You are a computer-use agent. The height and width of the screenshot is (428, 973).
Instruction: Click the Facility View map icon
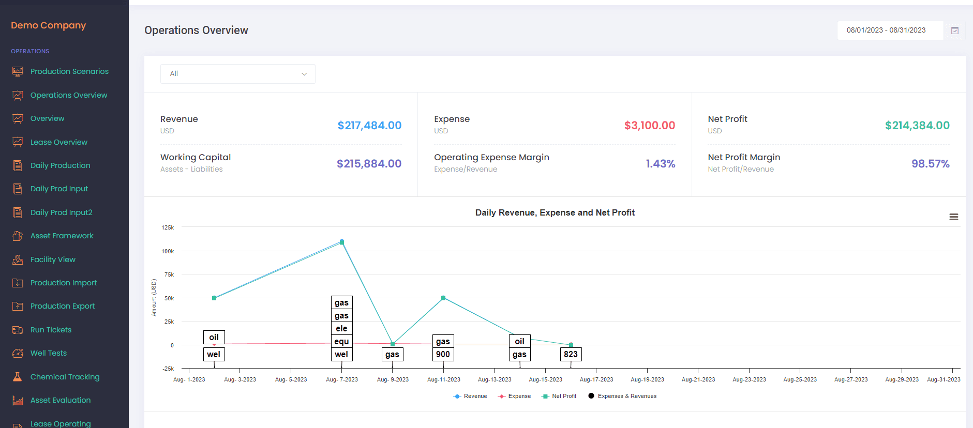click(18, 259)
